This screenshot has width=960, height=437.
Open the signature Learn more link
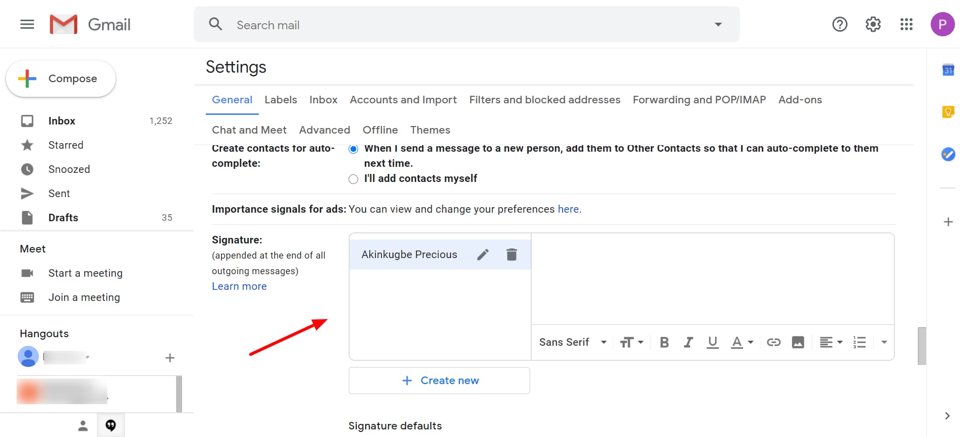[x=239, y=286]
